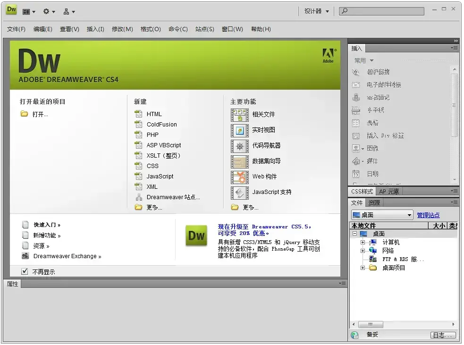This screenshot has height=345, width=464.
Task: Click the folder icon next to 打开...
Action: (x=24, y=114)
